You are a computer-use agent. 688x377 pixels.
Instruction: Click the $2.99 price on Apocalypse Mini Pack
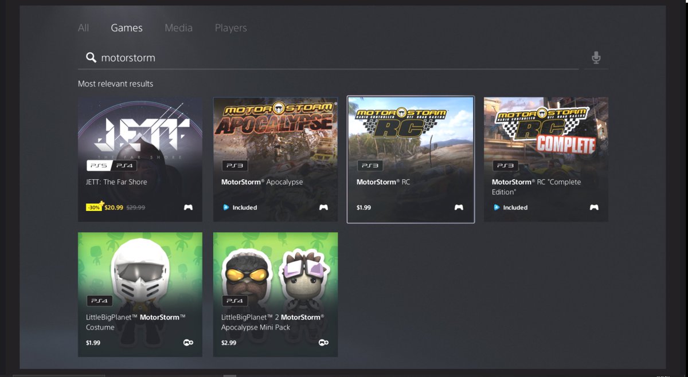[228, 343]
